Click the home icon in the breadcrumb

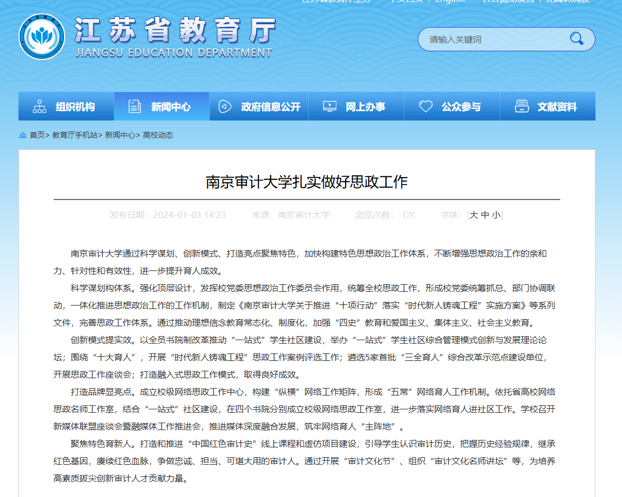click(23, 135)
